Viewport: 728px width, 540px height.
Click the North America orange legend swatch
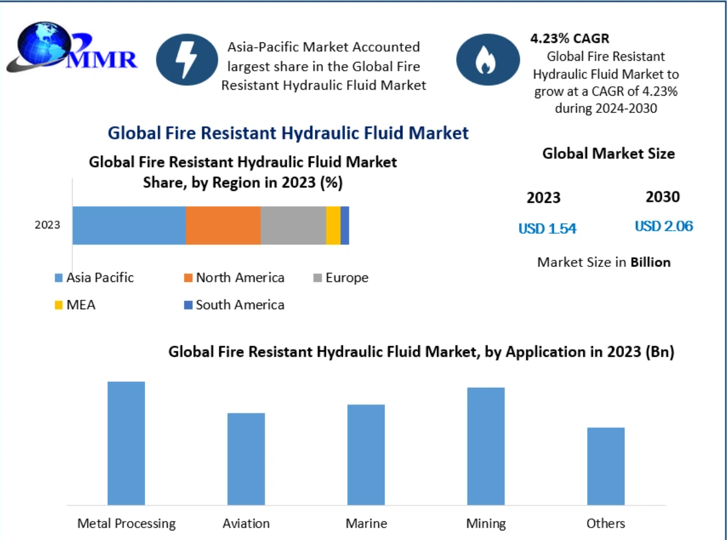[x=188, y=278]
